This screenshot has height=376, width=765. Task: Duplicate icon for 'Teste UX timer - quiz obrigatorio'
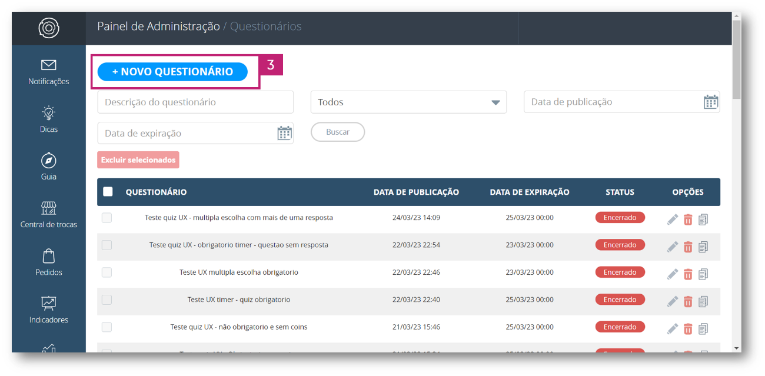point(703,301)
